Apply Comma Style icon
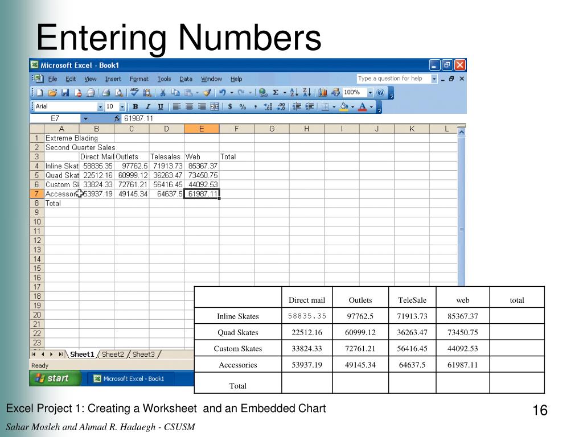Image resolution: width=583 pixels, height=437 pixels. (256, 107)
